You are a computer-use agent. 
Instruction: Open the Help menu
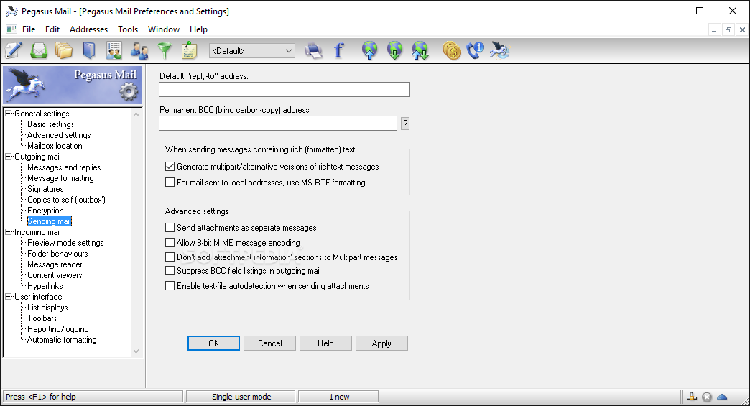tap(198, 29)
